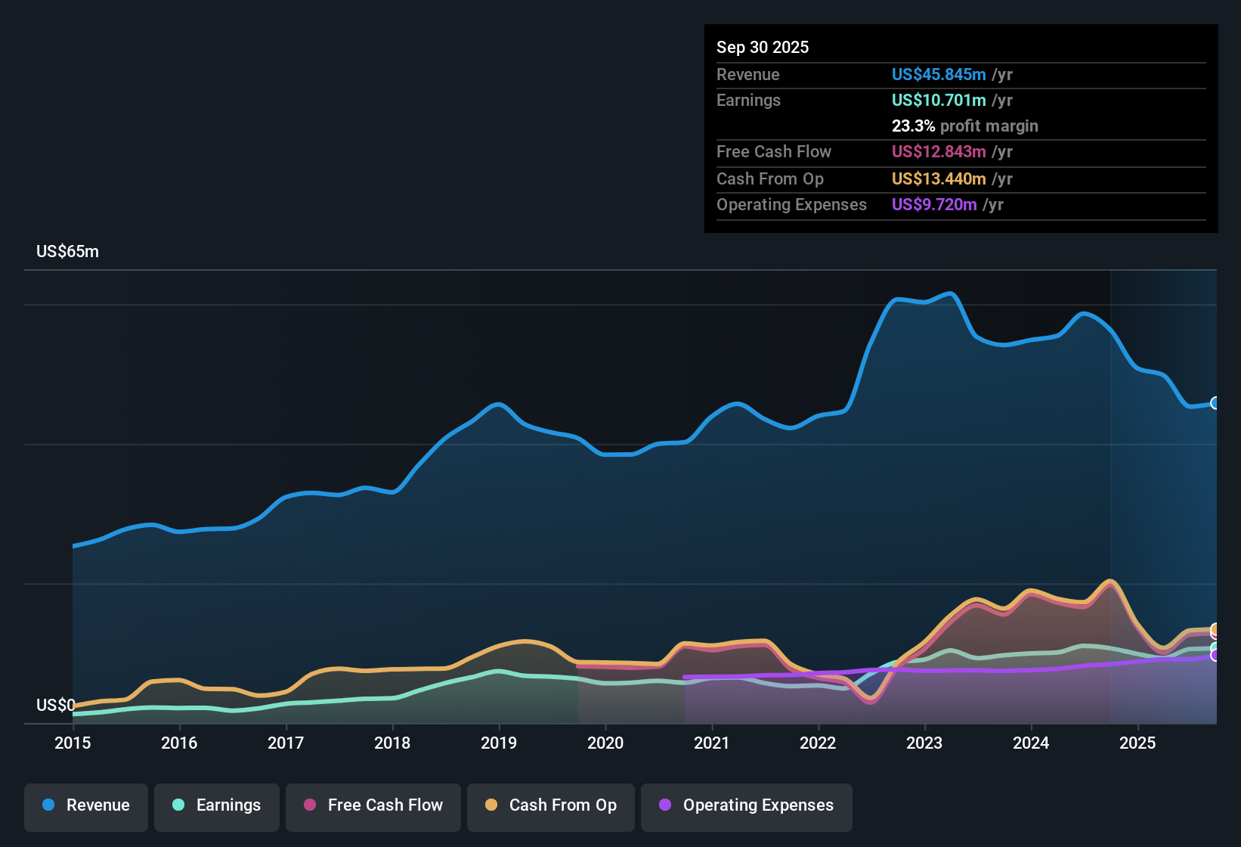Select the Earnings row in the tooltip
The width and height of the screenshot is (1241, 847).
[x=960, y=100]
